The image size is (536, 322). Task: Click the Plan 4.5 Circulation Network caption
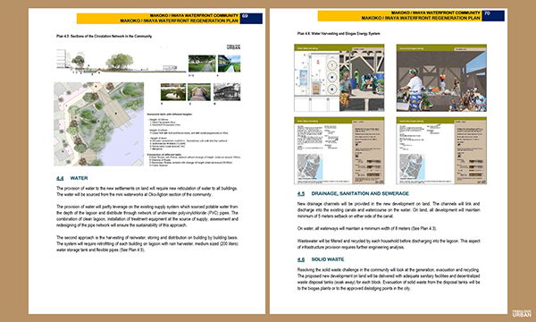pos(105,36)
